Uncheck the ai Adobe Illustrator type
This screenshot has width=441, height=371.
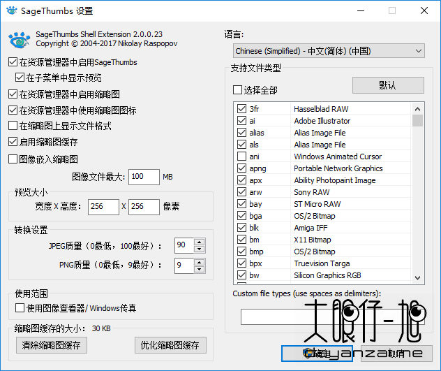[x=241, y=121]
